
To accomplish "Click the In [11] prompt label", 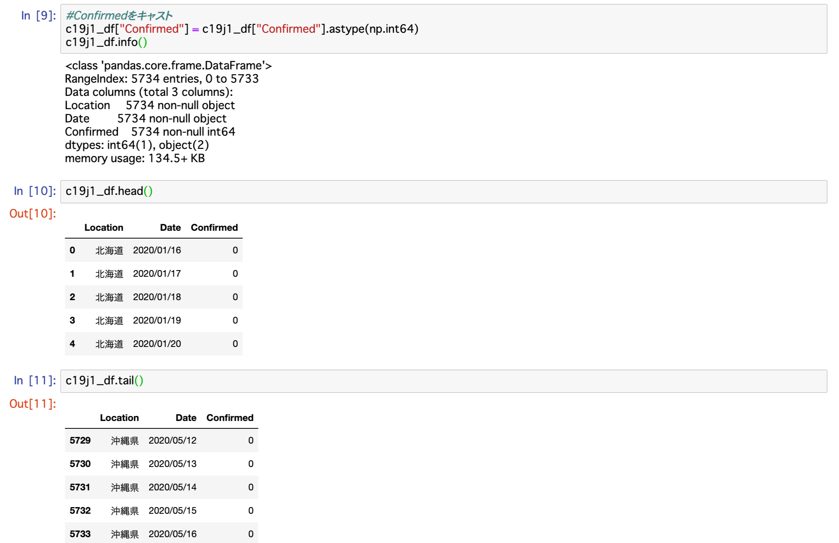I will point(35,380).
